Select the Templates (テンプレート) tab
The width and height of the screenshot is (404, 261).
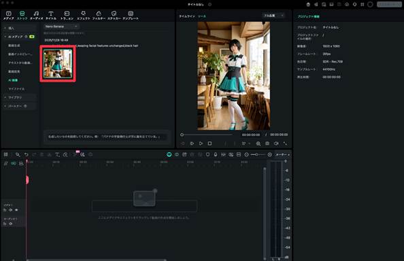[x=131, y=16]
